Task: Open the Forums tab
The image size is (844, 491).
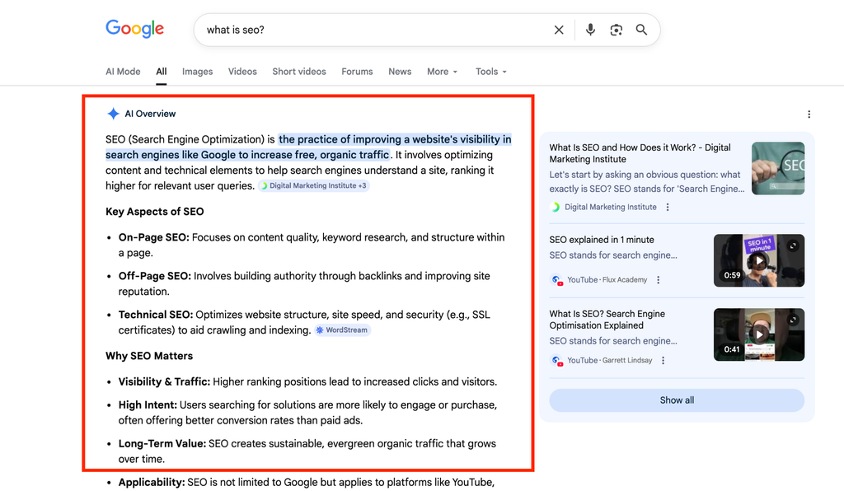Action: pyautogui.click(x=357, y=72)
